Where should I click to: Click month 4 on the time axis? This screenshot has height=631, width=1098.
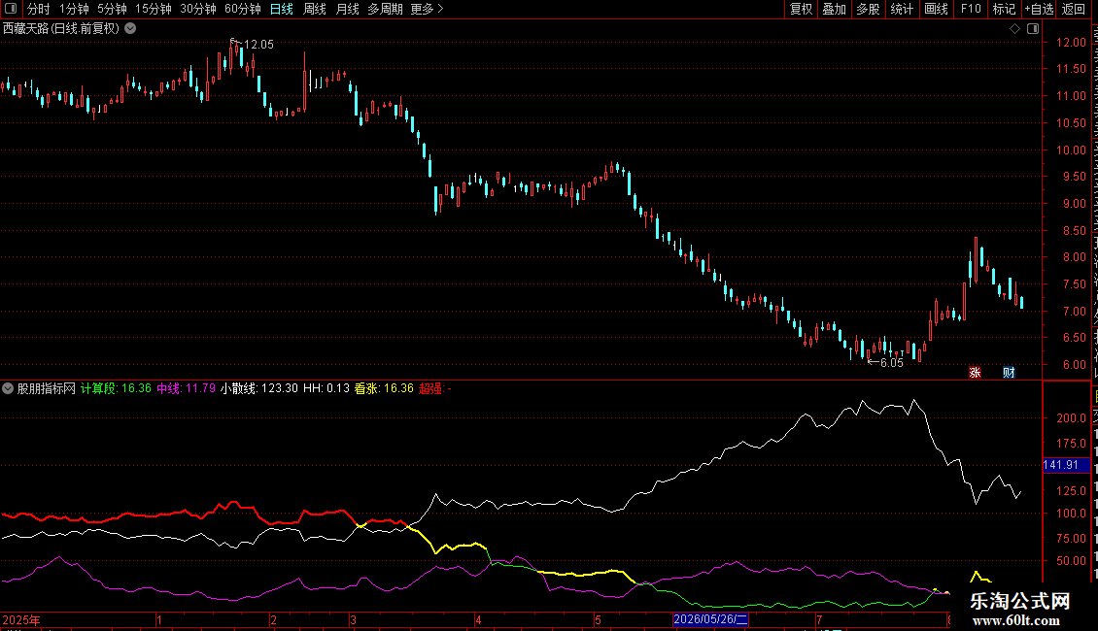coord(479,619)
